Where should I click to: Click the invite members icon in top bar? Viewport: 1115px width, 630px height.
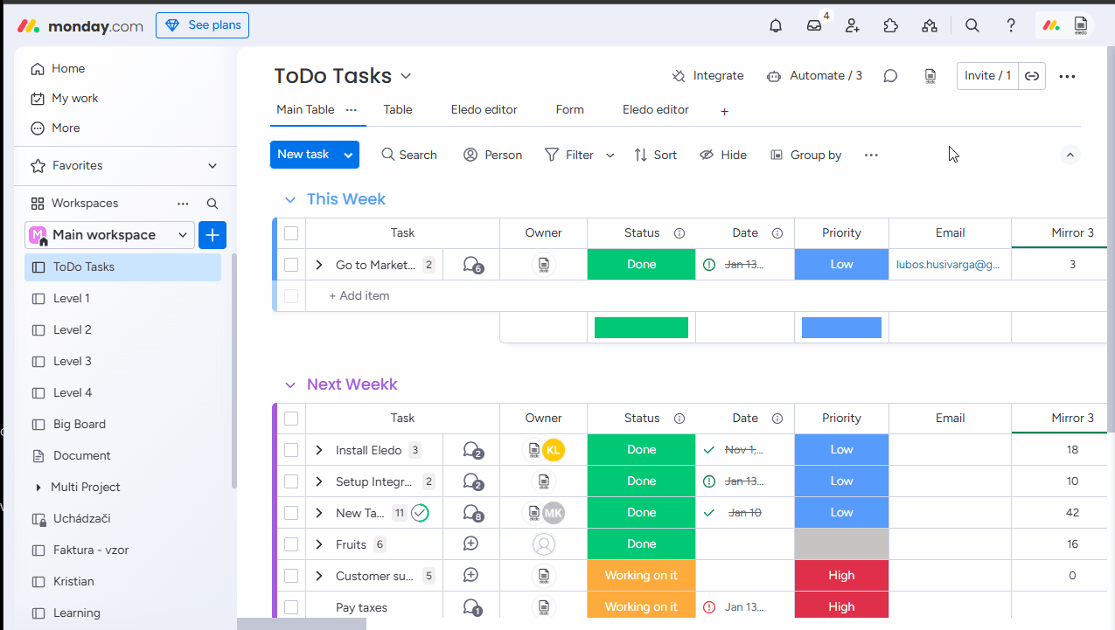tap(853, 25)
